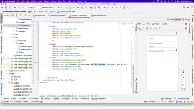Collapse the home folder
The width and height of the screenshot is (194, 109).
click(14, 44)
